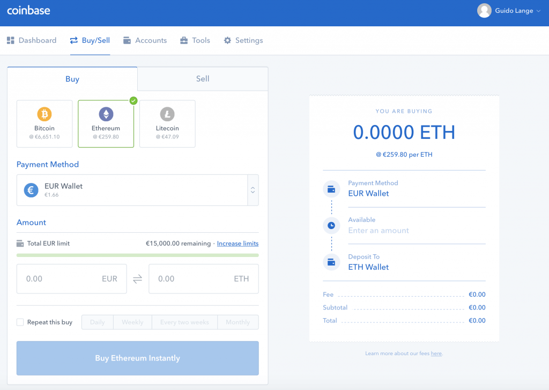The image size is (549, 390).
Task: Open the Accounts menu item
Action: tap(145, 40)
